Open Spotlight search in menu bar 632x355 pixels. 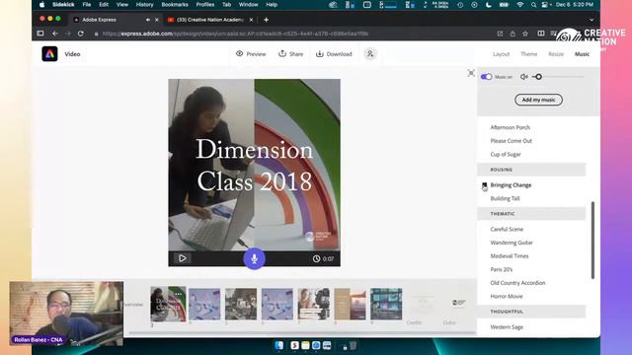click(x=533, y=5)
